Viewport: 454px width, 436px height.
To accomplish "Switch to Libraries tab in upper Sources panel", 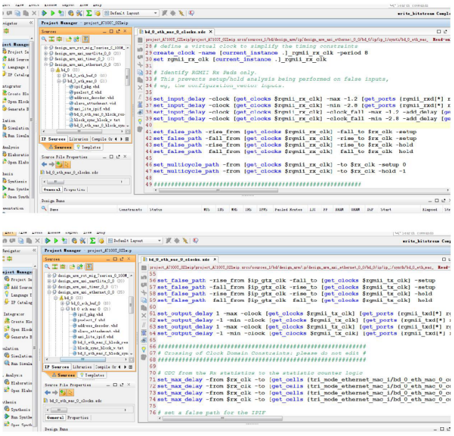I will pos(80,139).
